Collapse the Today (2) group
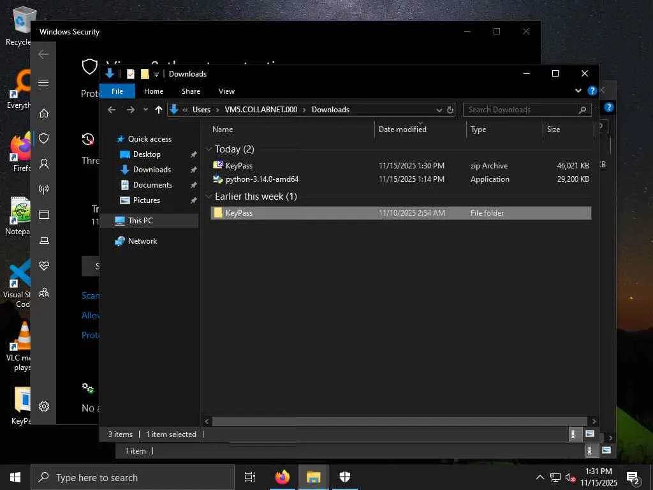 [209, 149]
